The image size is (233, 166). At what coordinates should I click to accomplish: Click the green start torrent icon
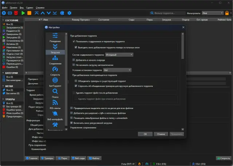[x=23, y=13]
